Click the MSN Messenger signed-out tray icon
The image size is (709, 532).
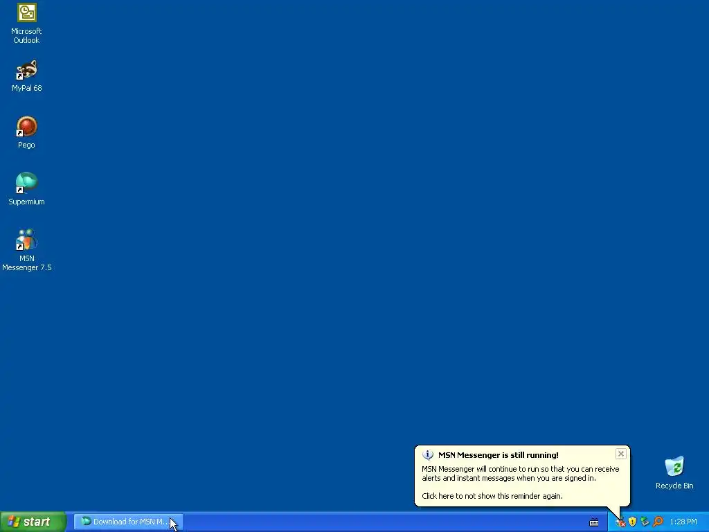[x=620, y=522]
